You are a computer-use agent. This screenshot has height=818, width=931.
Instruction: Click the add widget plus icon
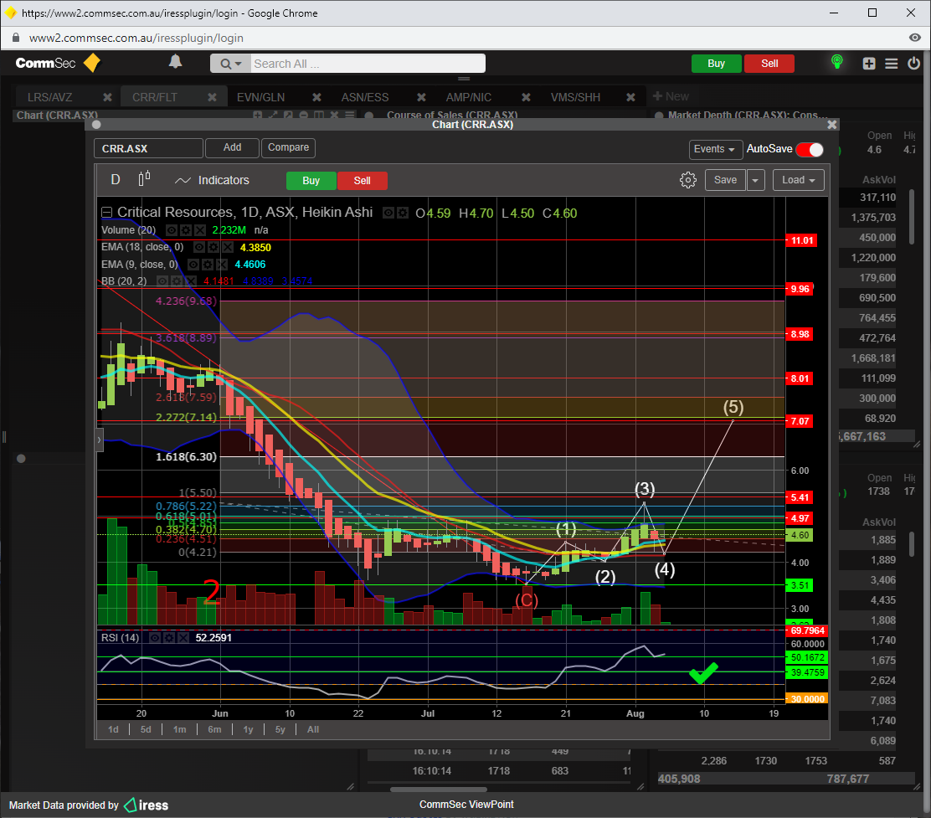click(869, 64)
